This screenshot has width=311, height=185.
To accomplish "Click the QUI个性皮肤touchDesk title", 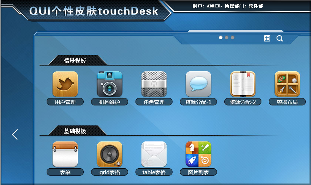I will coord(94,11).
